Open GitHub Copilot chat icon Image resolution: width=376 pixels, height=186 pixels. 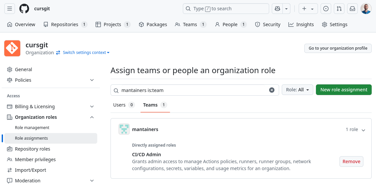(277, 9)
